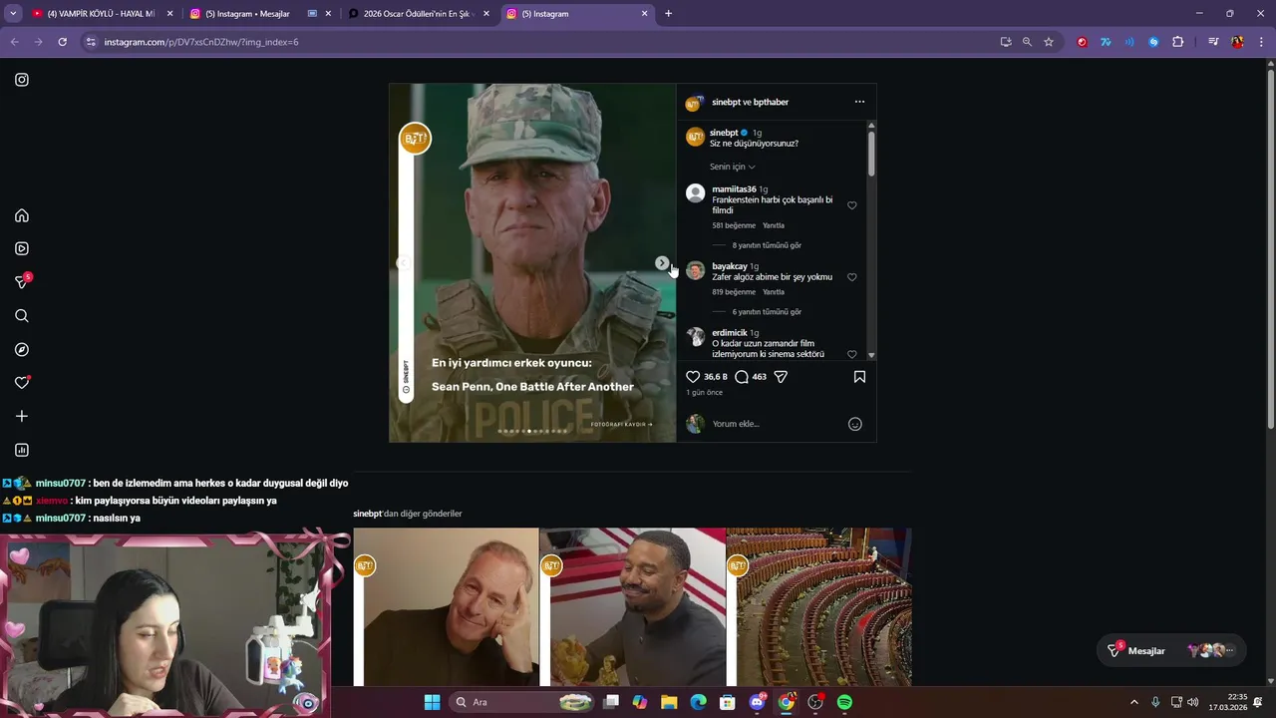Open related post thumbnail with man in black

(633, 607)
